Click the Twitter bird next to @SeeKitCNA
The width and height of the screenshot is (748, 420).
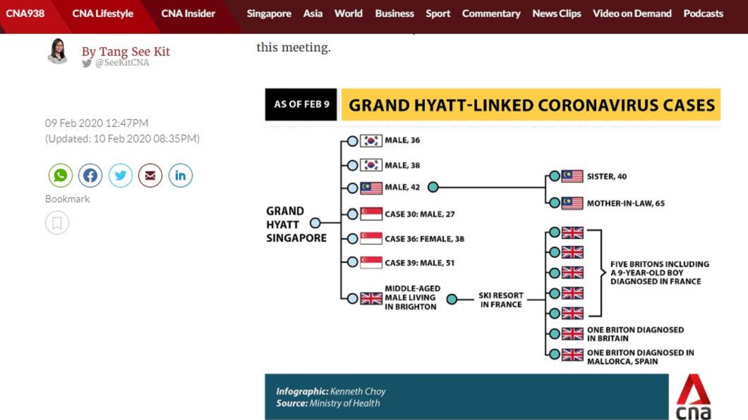click(x=86, y=63)
